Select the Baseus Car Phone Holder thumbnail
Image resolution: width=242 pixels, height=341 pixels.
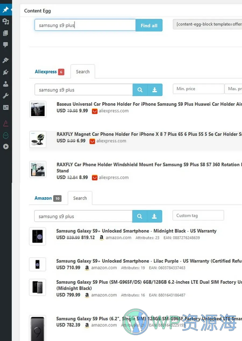38,109
